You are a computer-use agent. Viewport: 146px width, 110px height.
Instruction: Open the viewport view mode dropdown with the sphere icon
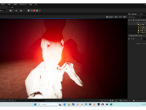[109, 17]
